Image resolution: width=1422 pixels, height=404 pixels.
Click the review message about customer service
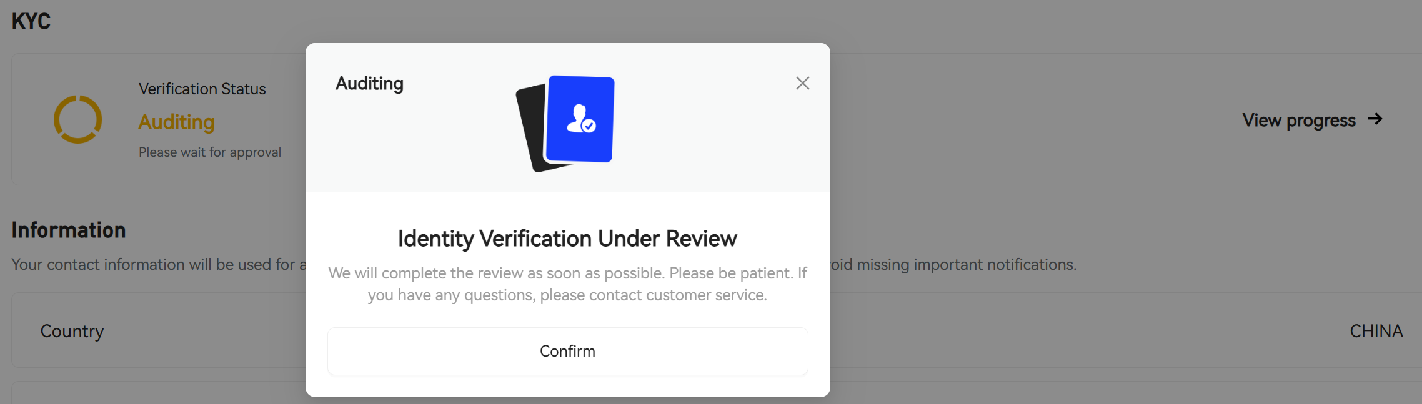coord(567,284)
